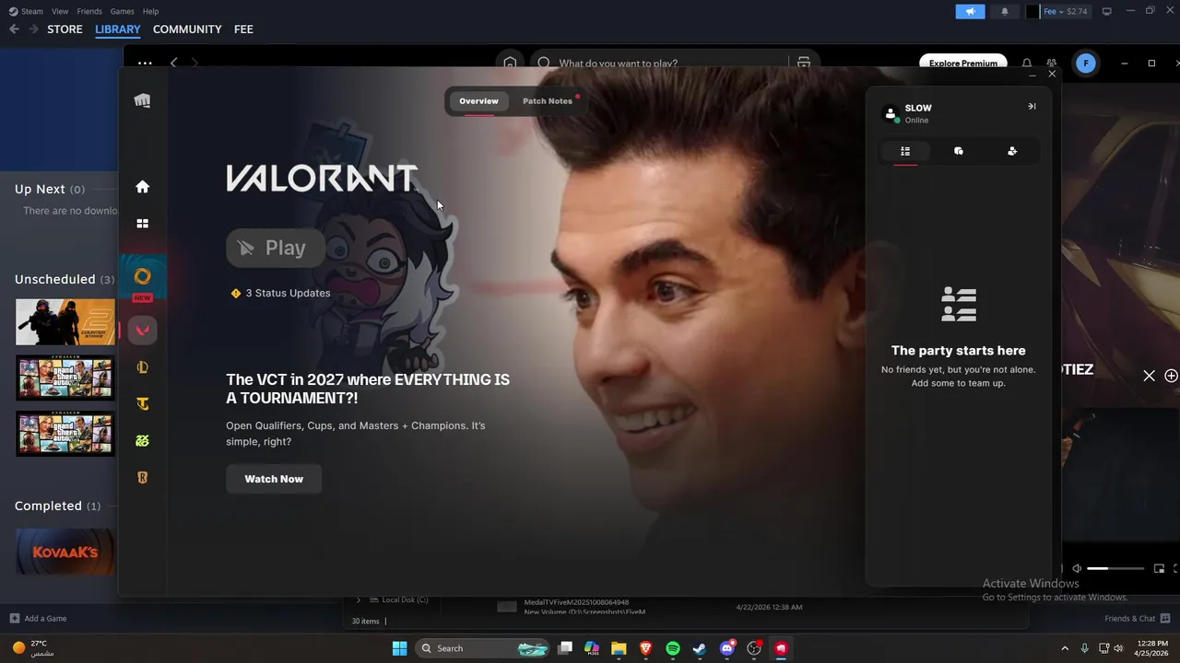Switch to the Patch Notes tab
Image resolution: width=1180 pixels, height=663 pixels.
548,101
